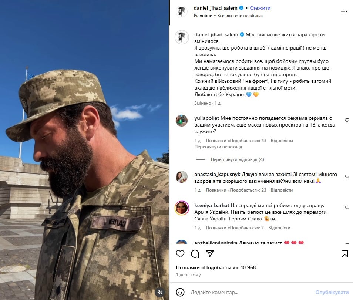Save post with bookmark icon
The width and height of the screenshot is (353, 300).
344,254
